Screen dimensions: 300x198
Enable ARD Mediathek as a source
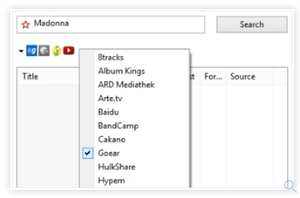pyautogui.click(x=126, y=85)
